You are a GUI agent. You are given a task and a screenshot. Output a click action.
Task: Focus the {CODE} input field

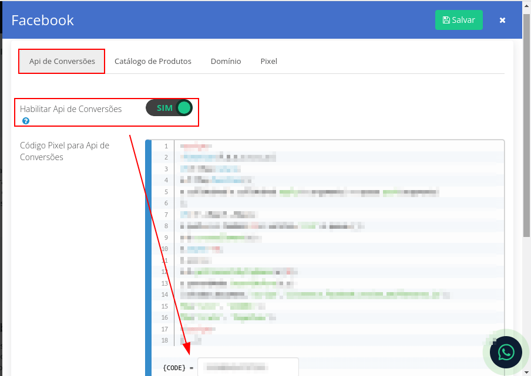(x=248, y=367)
